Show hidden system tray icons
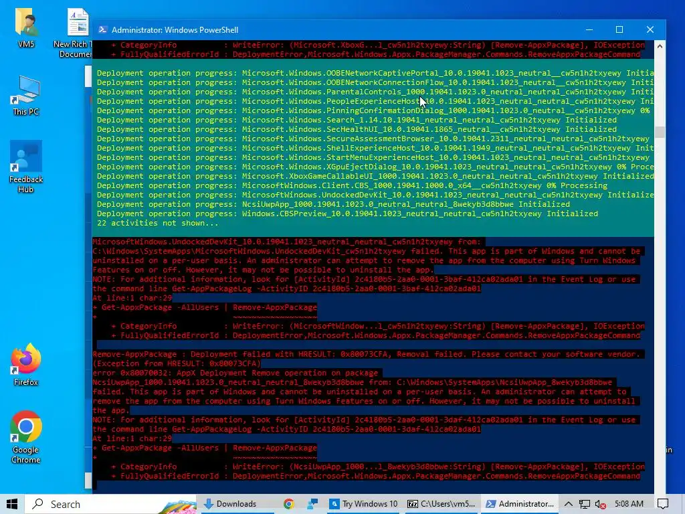This screenshot has width=685, height=514. click(x=569, y=504)
